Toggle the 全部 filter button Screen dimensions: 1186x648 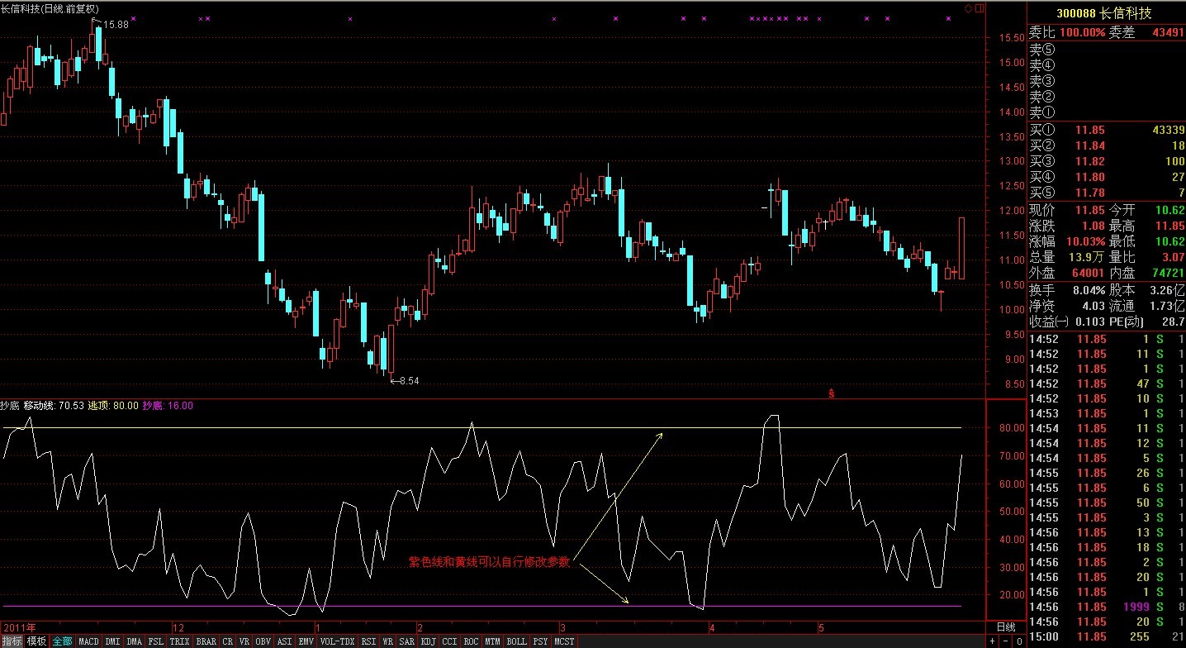[x=63, y=641]
